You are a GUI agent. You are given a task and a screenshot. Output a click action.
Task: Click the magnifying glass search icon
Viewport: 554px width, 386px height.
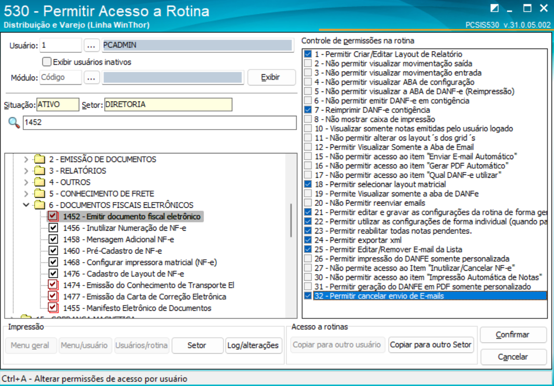pyautogui.click(x=14, y=122)
